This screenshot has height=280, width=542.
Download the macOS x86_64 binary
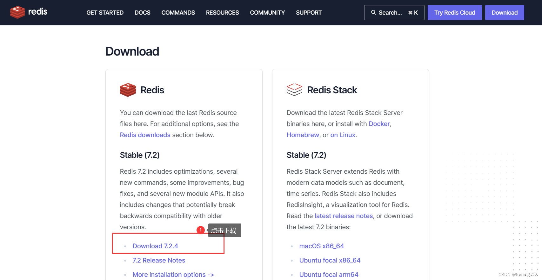pos(321,246)
